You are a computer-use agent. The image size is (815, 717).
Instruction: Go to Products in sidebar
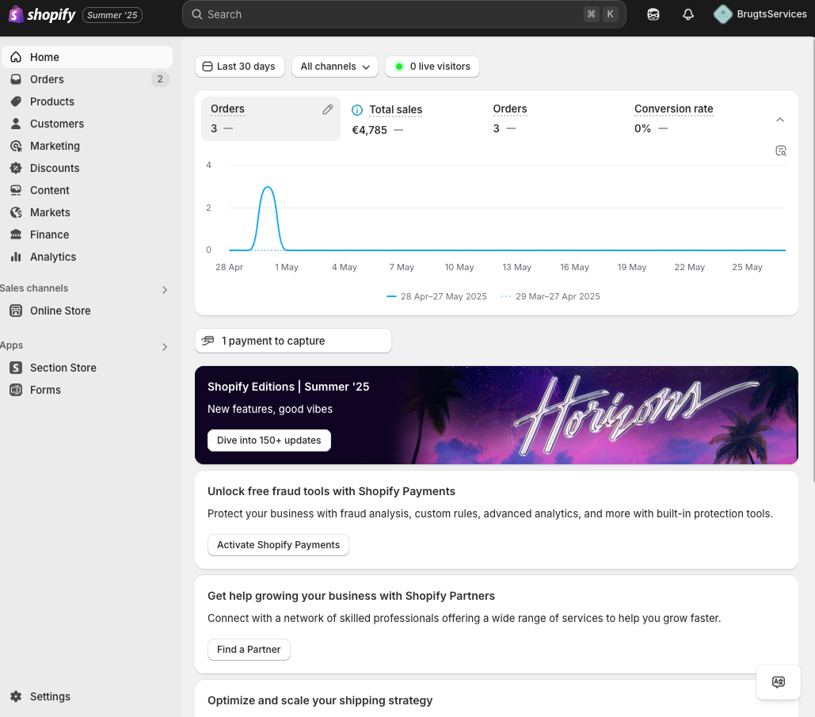(51, 101)
